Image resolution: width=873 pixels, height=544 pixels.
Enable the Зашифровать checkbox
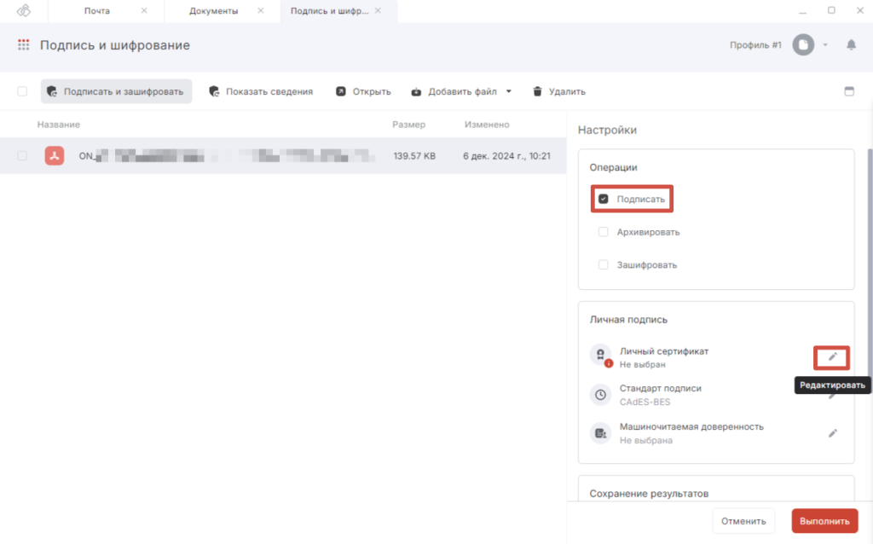click(x=604, y=264)
